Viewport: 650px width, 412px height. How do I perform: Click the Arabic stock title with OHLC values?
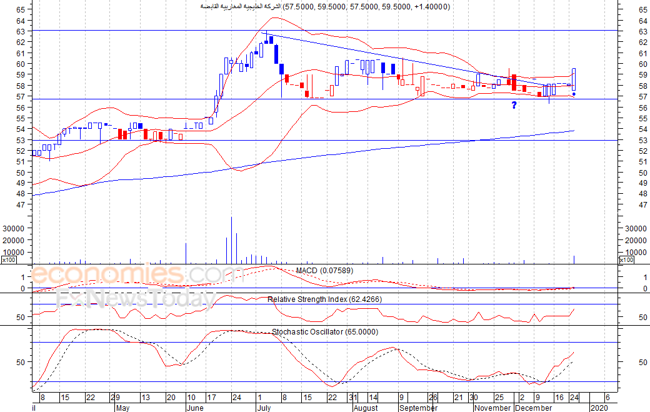325,7
